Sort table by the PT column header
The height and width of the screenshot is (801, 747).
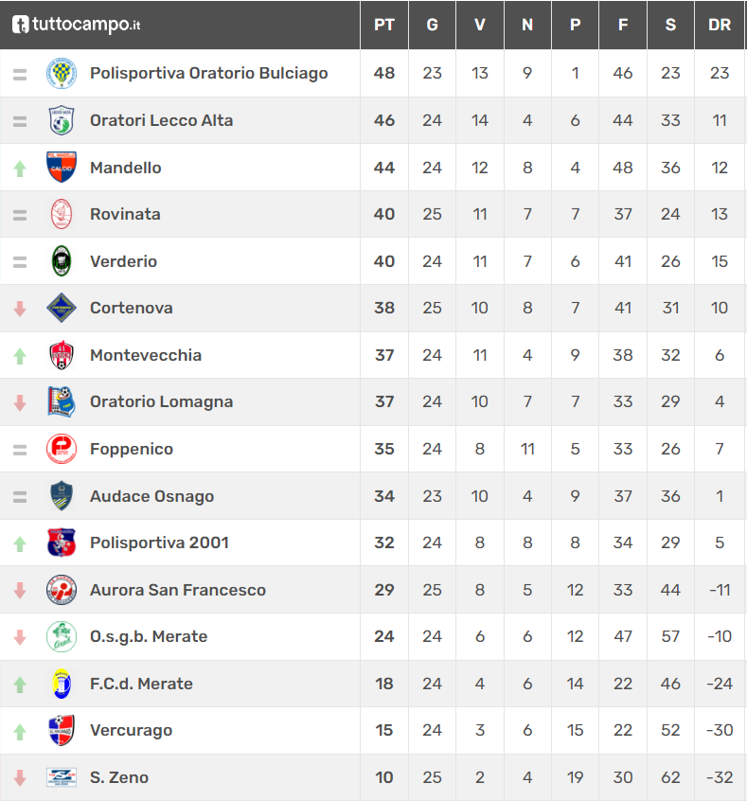click(384, 25)
